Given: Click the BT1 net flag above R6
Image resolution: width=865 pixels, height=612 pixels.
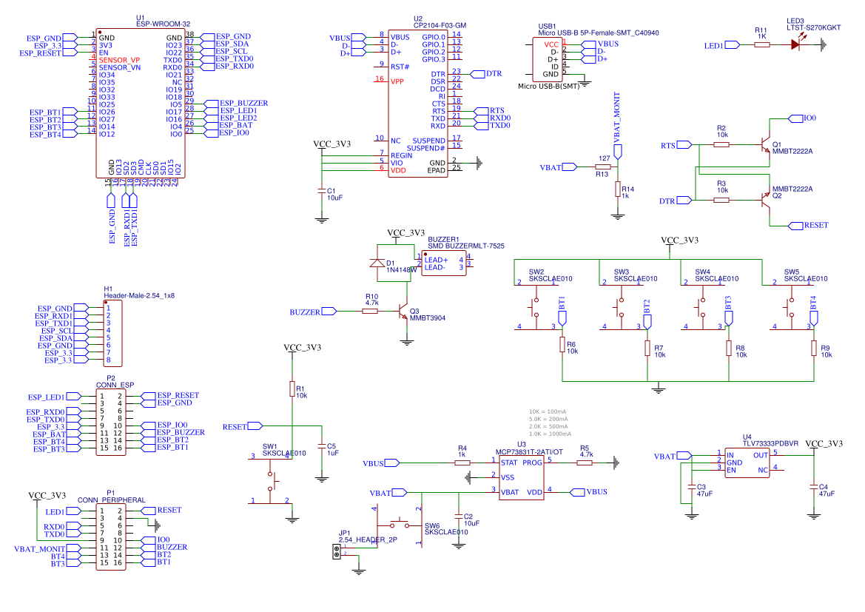Looking at the screenshot, I should click(x=562, y=312).
